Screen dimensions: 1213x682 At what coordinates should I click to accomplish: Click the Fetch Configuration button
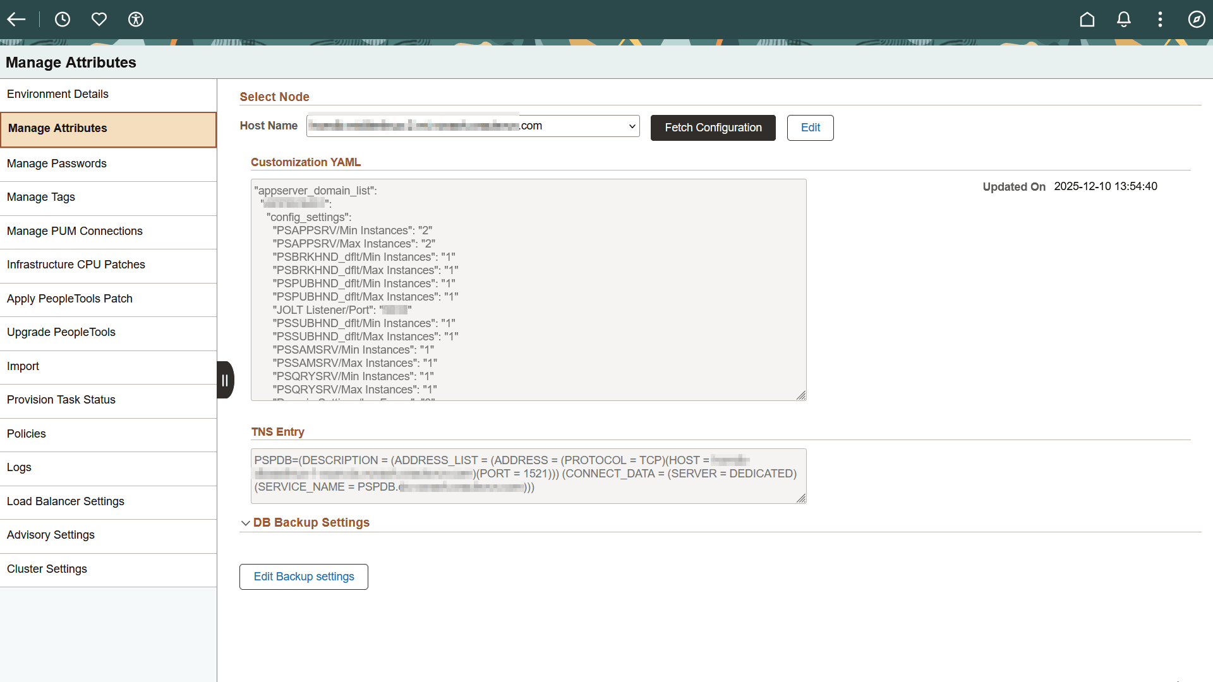713,128
